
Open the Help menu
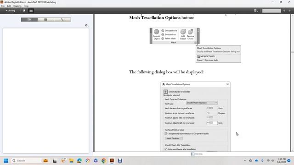click(26, 6)
